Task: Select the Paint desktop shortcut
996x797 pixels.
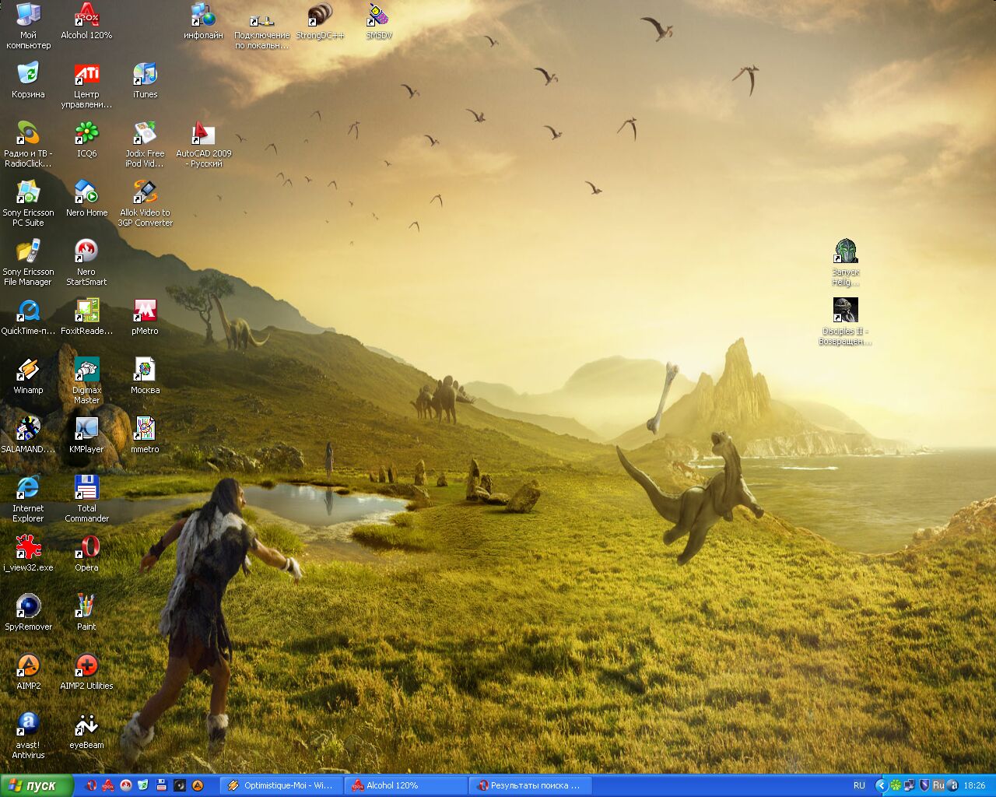Action: tap(86, 613)
